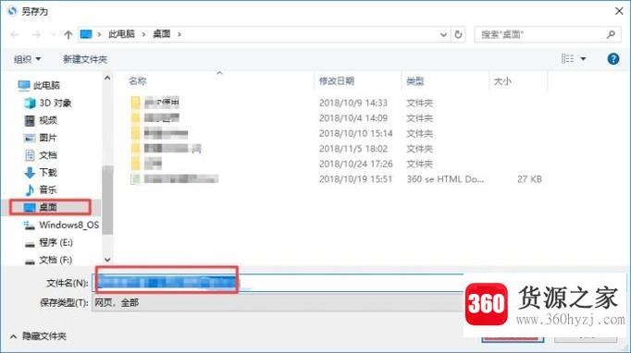
Task: Collapse folders via 隐藏文件夹
Action: pyautogui.click(x=39, y=336)
